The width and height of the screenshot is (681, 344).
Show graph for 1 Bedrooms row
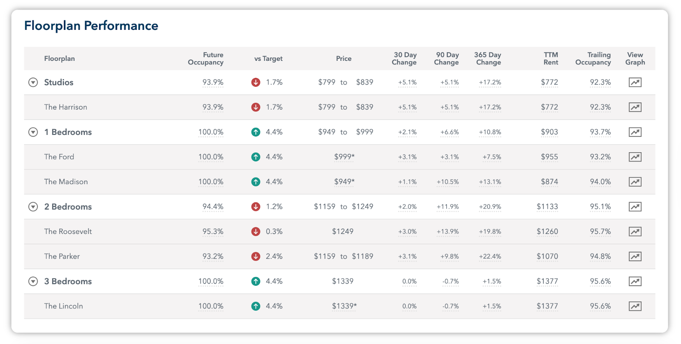[635, 132]
